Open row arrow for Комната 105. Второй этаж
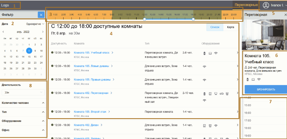This screenshot has width=287, height=139. (x=238, y=112)
